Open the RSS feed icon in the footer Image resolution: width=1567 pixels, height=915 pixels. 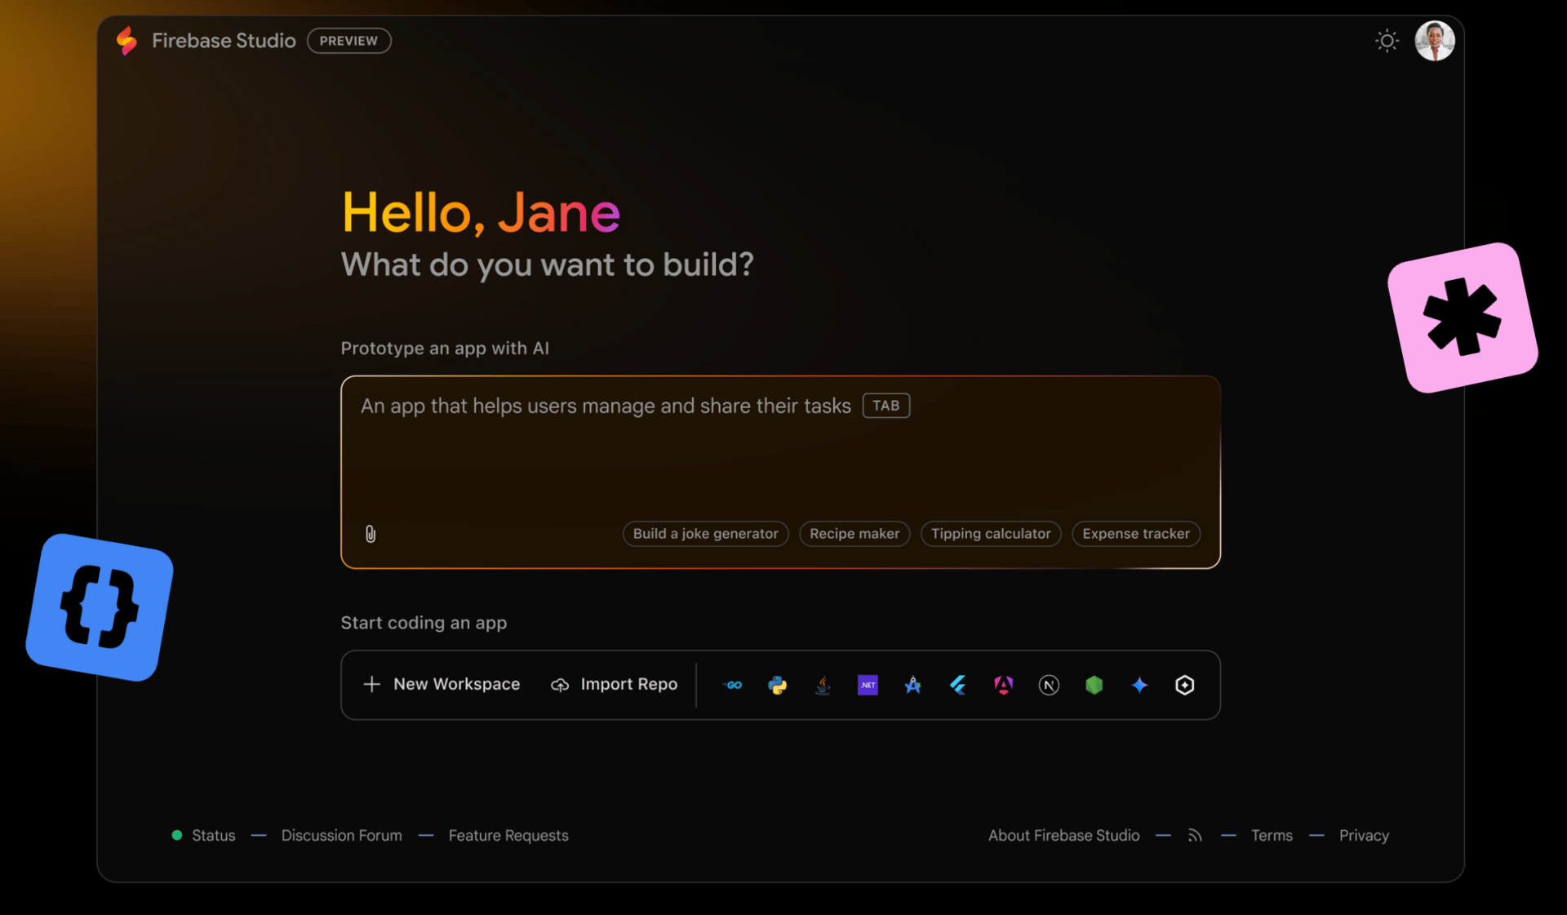1195,835
